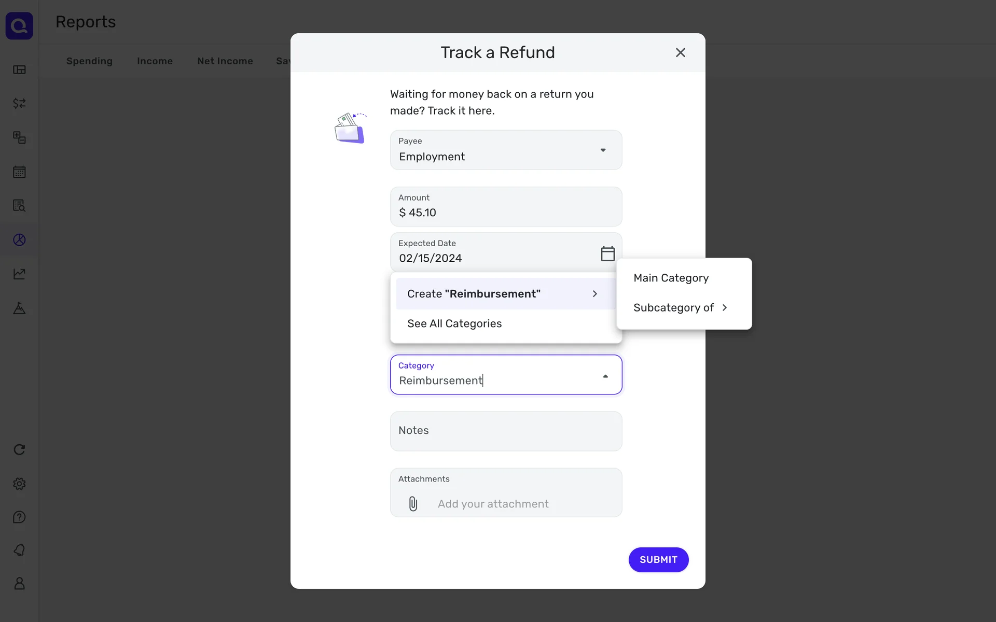The image size is (996, 622).
Task: Click the Amount input field
Action: tap(506, 213)
